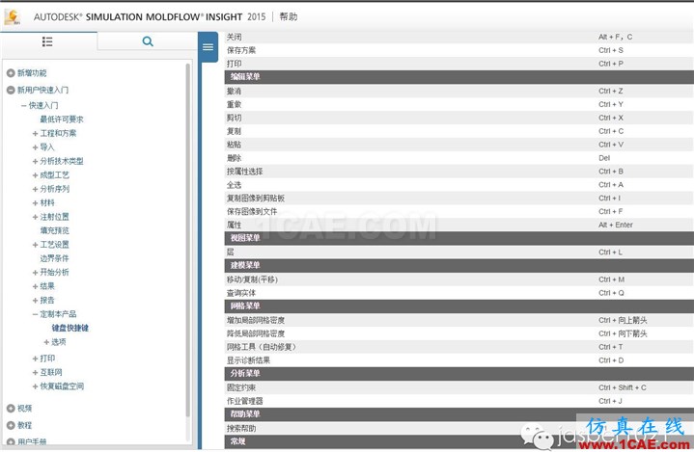Open 填充预览 topic in tree
694x452 pixels.
click(54, 230)
